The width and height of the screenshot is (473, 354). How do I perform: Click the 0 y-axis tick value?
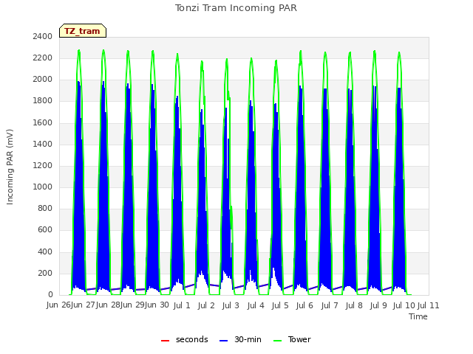50,295
